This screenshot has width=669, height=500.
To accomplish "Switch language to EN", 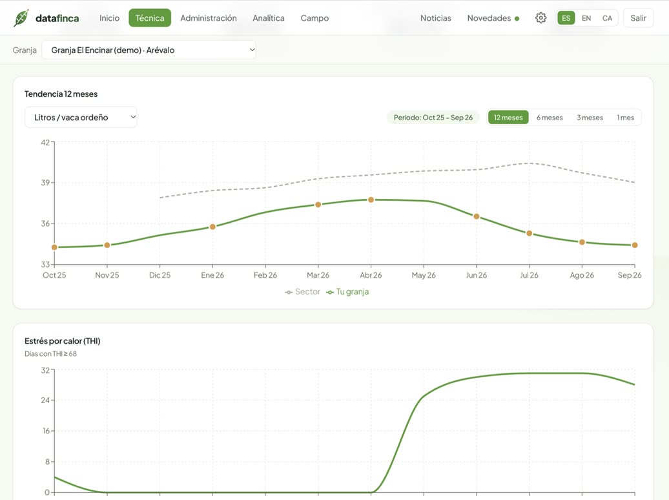I will 586,18.
